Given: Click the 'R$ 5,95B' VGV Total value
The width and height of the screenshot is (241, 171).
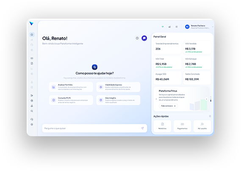Looking at the screenshot, I should pos(161,64).
